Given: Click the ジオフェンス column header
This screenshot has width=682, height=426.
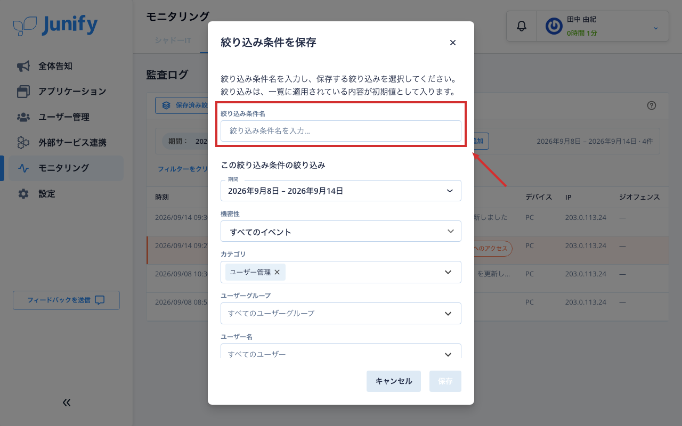Looking at the screenshot, I should (639, 197).
